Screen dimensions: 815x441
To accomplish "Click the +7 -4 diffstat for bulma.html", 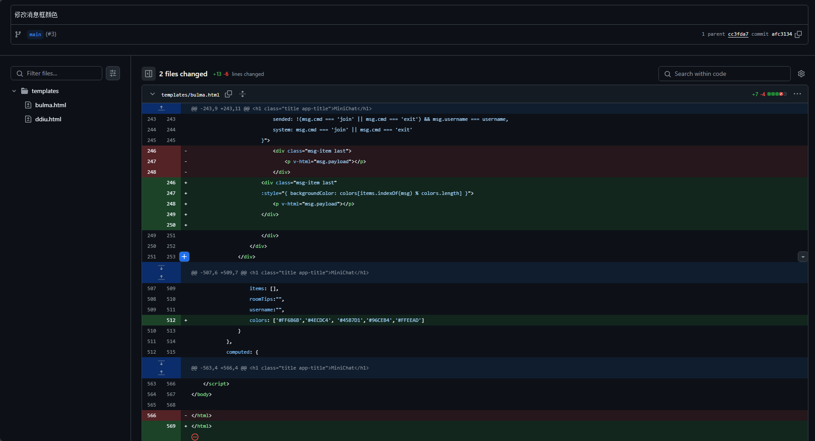I will [x=769, y=94].
